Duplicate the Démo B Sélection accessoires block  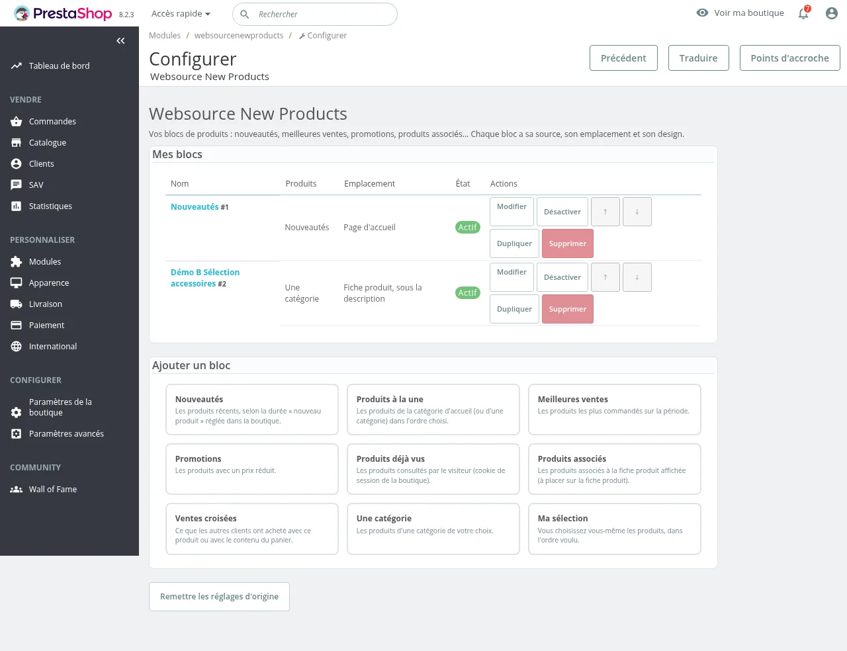pos(514,309)
